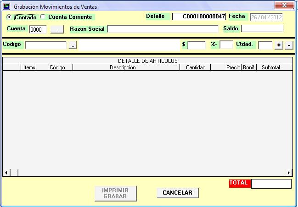Screen dimensions: 298x207
Task: Click the Ctdad. quantity field
Action: click(265, 45)
